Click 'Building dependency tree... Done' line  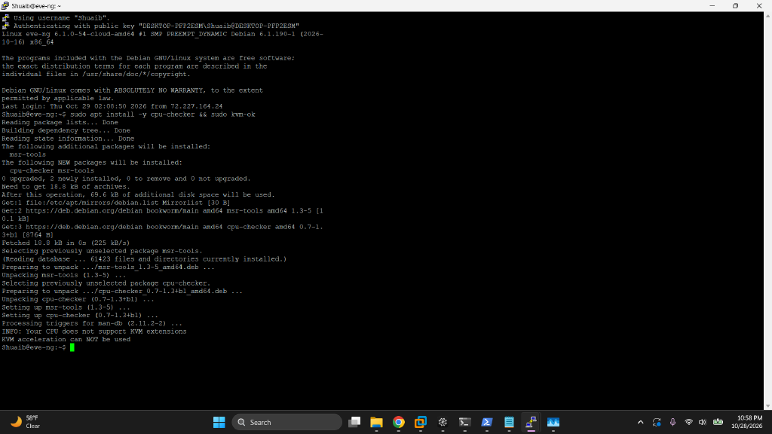66,130
